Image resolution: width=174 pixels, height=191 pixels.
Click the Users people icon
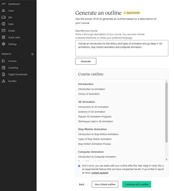pos(3,11)
